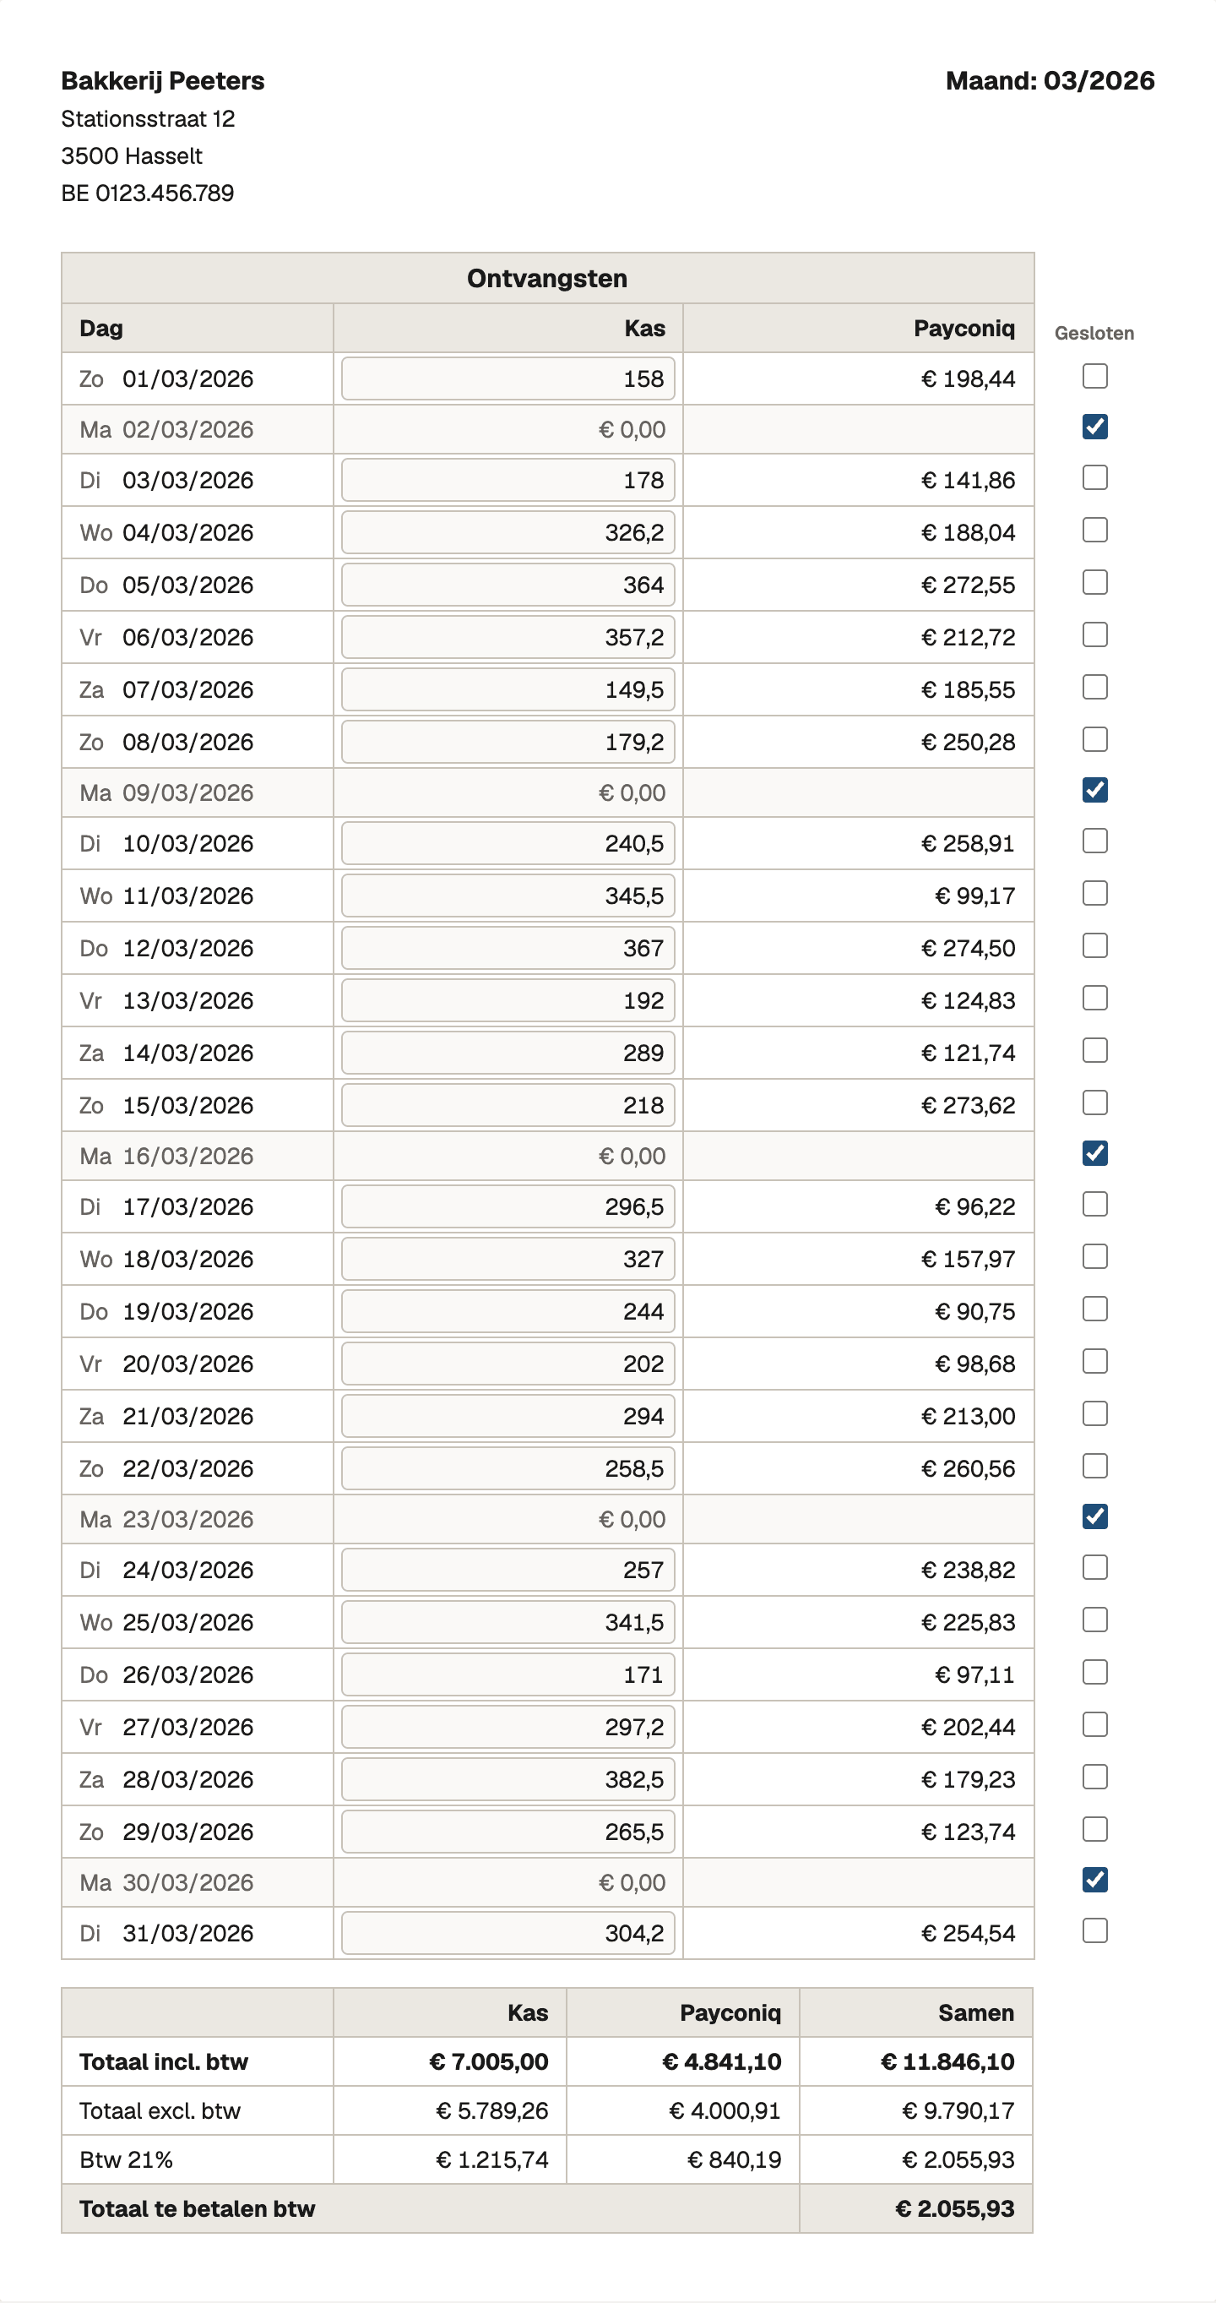
Task: Click the Maand: 03/2026 heading
Action: pyautogui.click(x=1050, y=80)
